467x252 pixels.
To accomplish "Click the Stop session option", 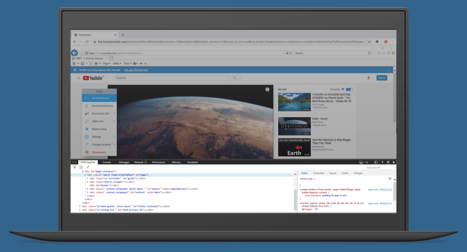I will pos(99,152).
